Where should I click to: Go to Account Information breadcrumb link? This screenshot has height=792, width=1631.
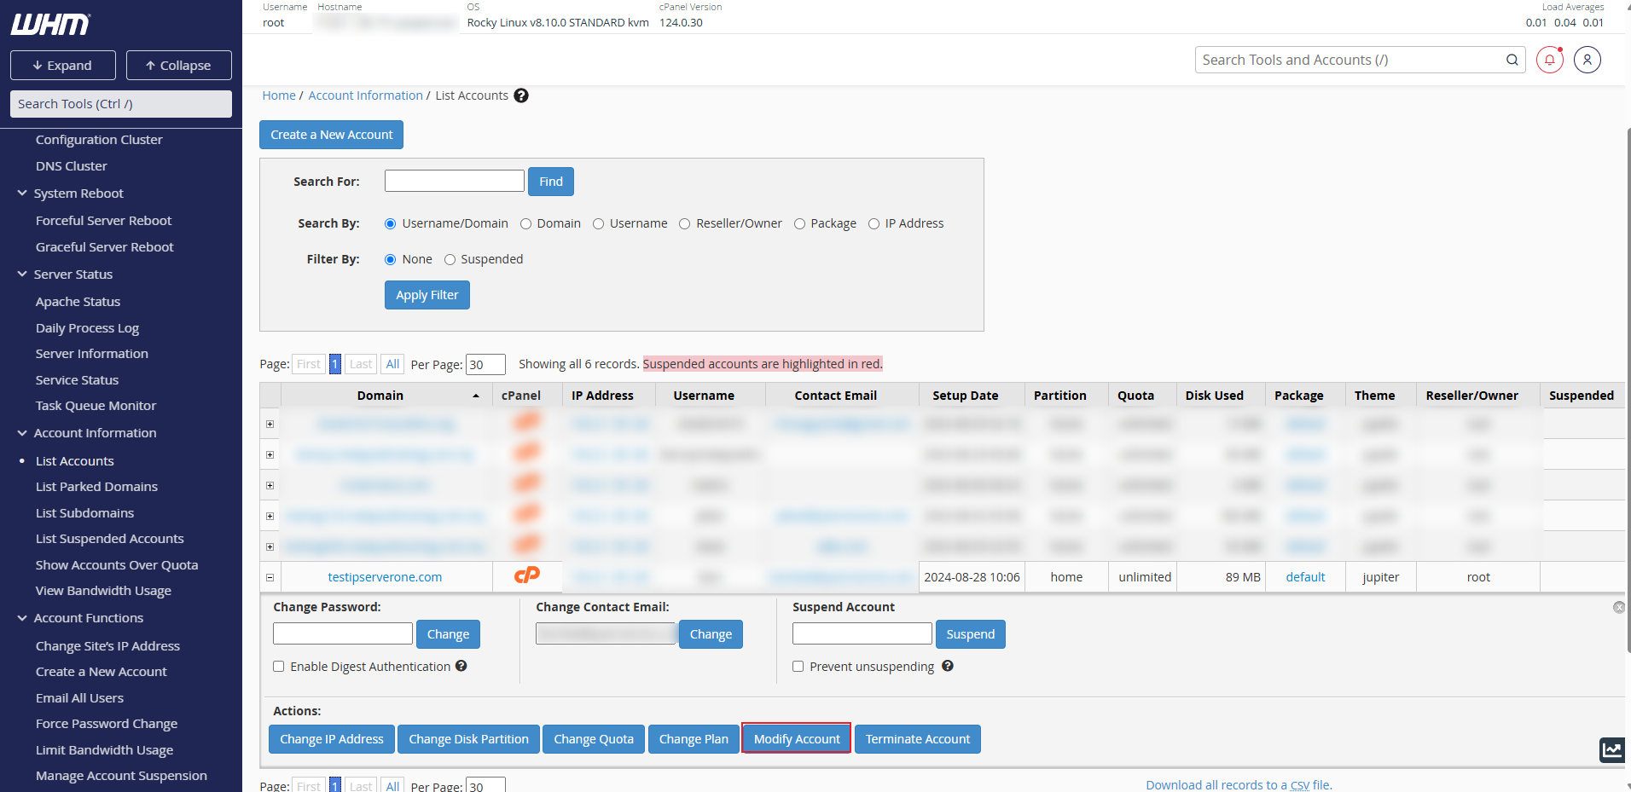point(365,95)
